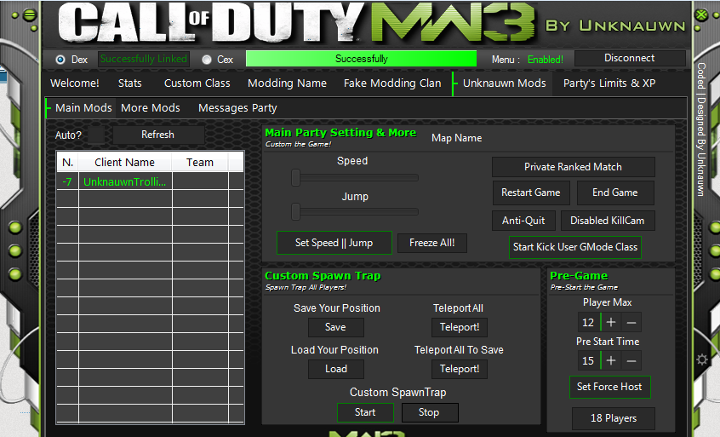720x437 pixels.
Task: Decrease Player Max with minus
Action: pyautogui.click(x=631, y=323)
